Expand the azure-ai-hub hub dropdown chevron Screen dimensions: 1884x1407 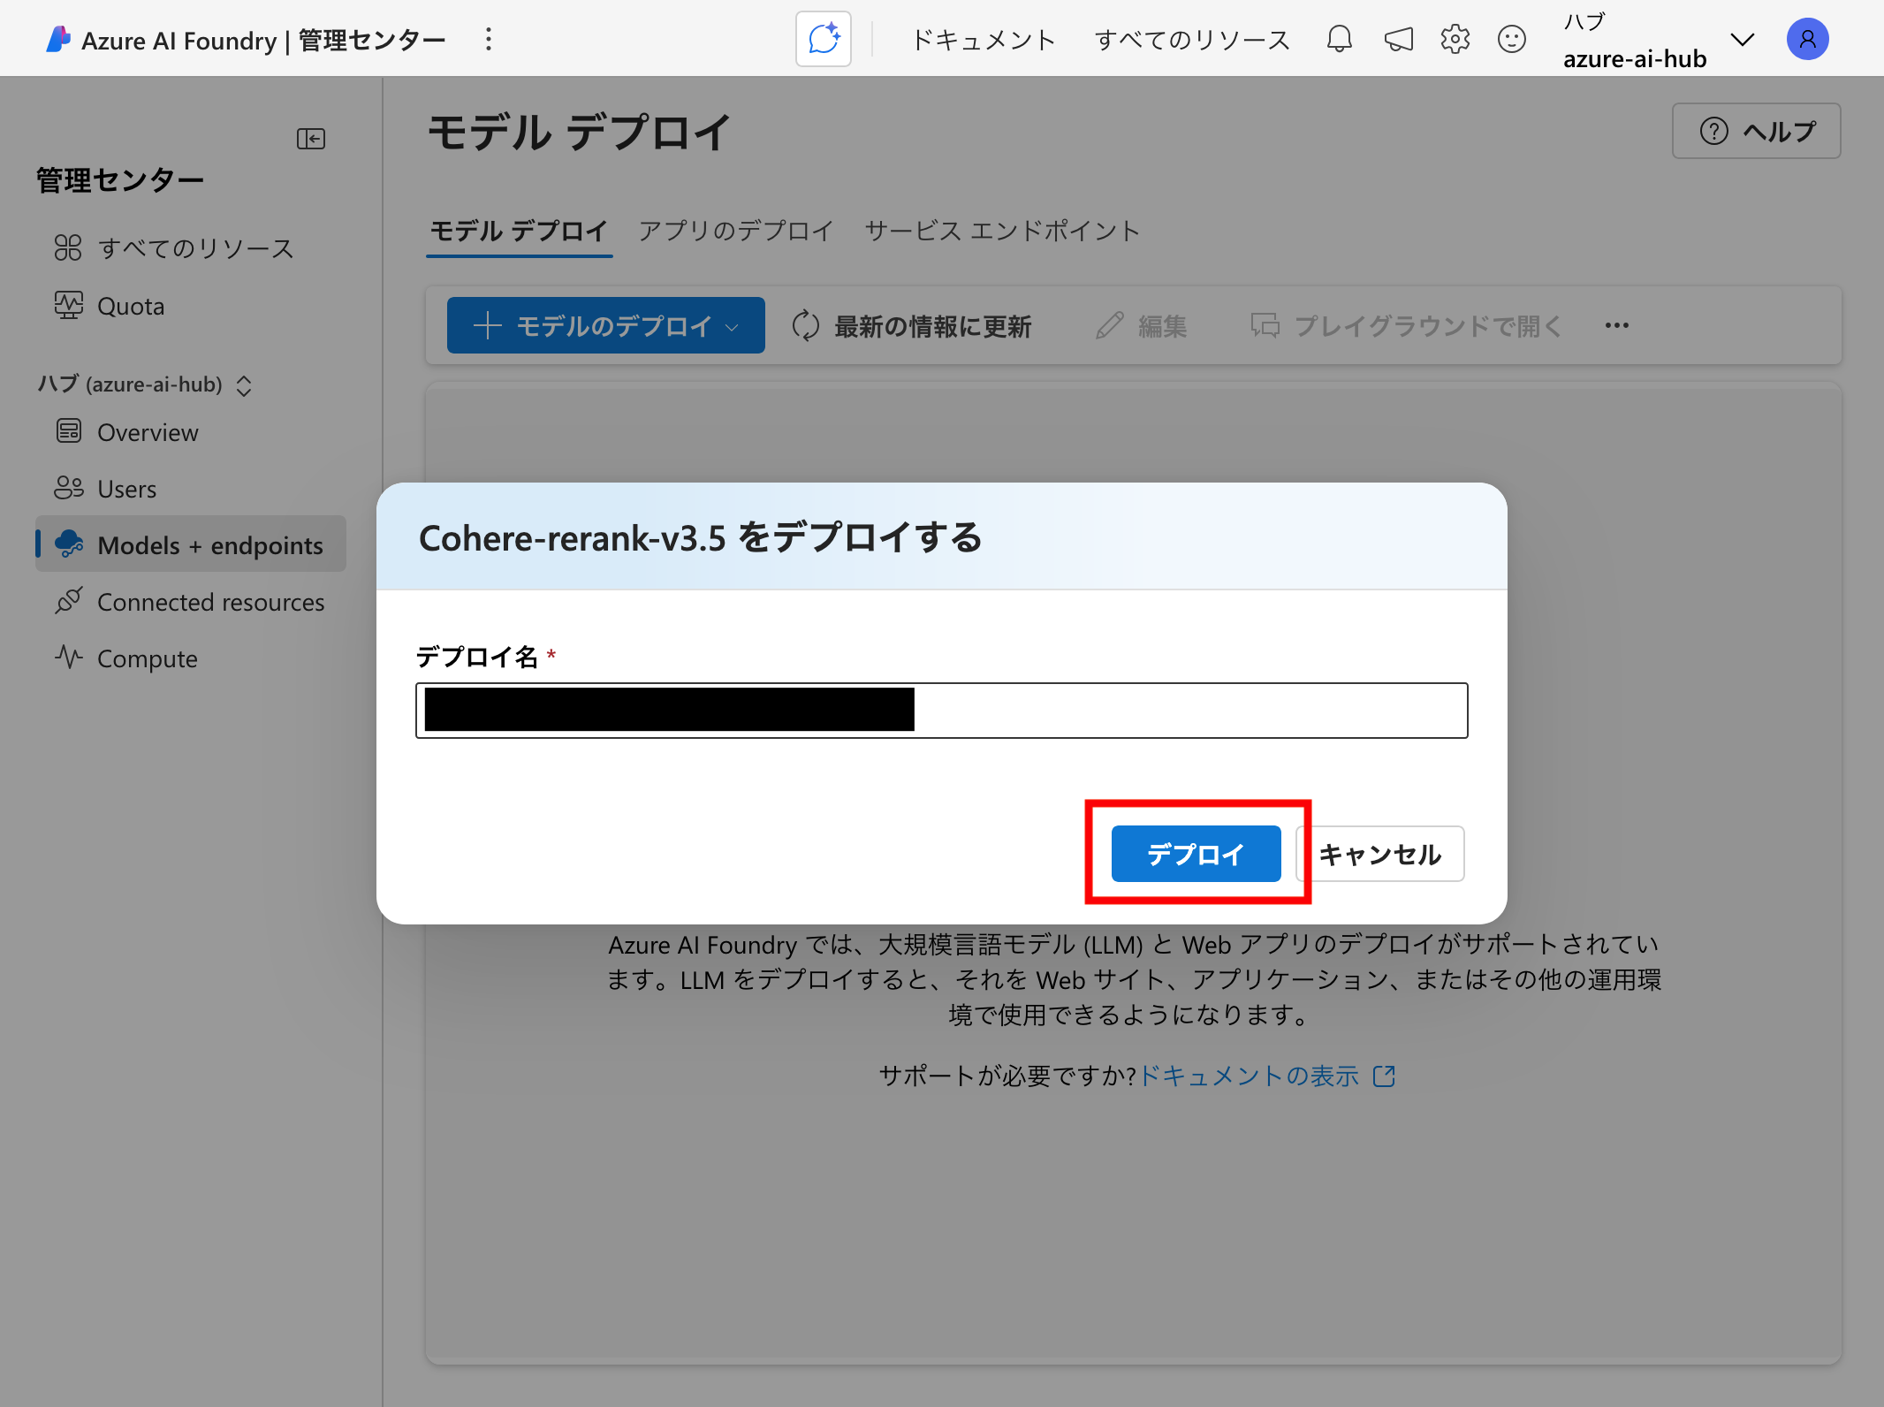click(x=1742, y=40)
